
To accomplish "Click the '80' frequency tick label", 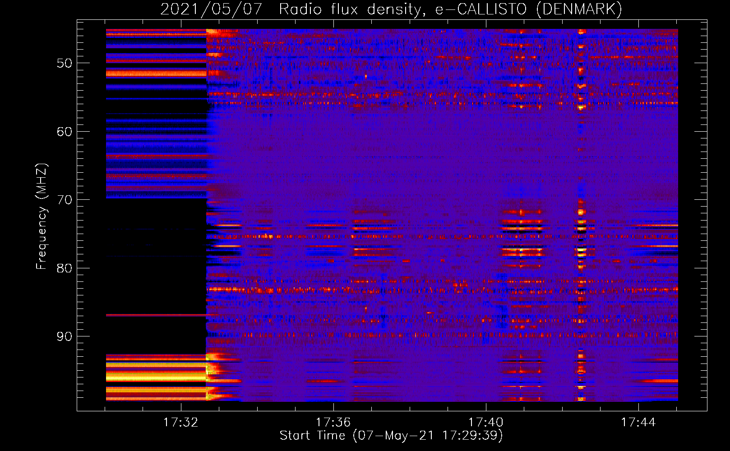I will tap(65, 268).
